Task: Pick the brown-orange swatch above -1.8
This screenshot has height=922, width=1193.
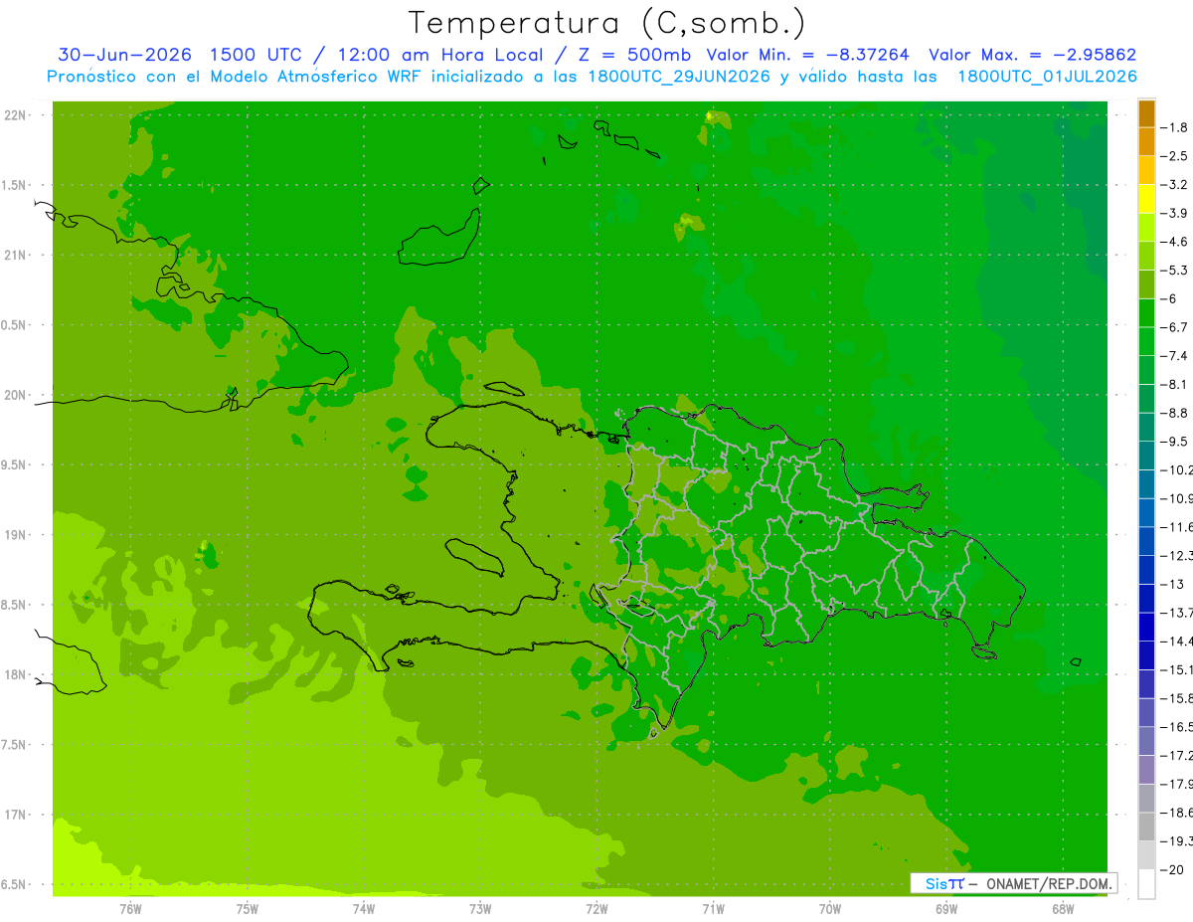Action: [1146, 113]
